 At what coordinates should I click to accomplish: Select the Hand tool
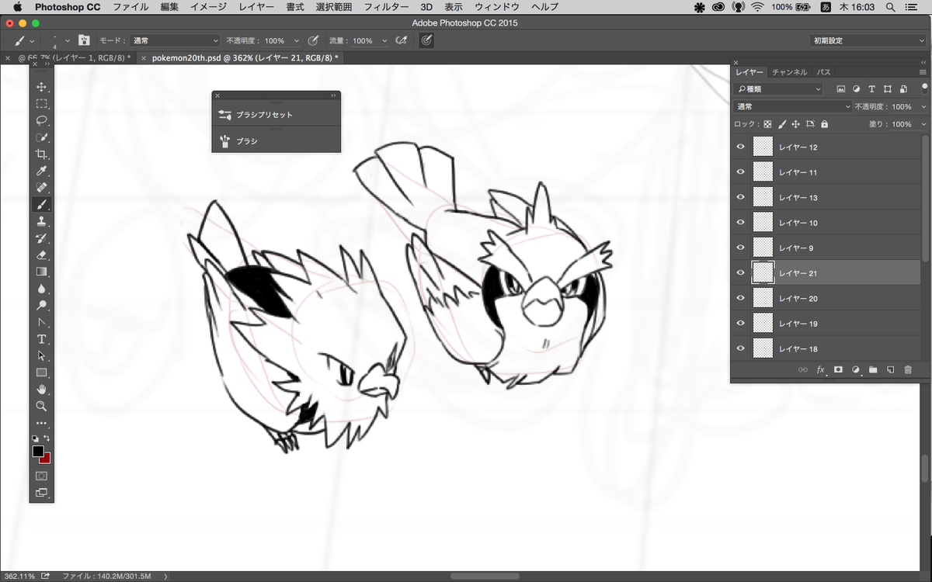42,389
